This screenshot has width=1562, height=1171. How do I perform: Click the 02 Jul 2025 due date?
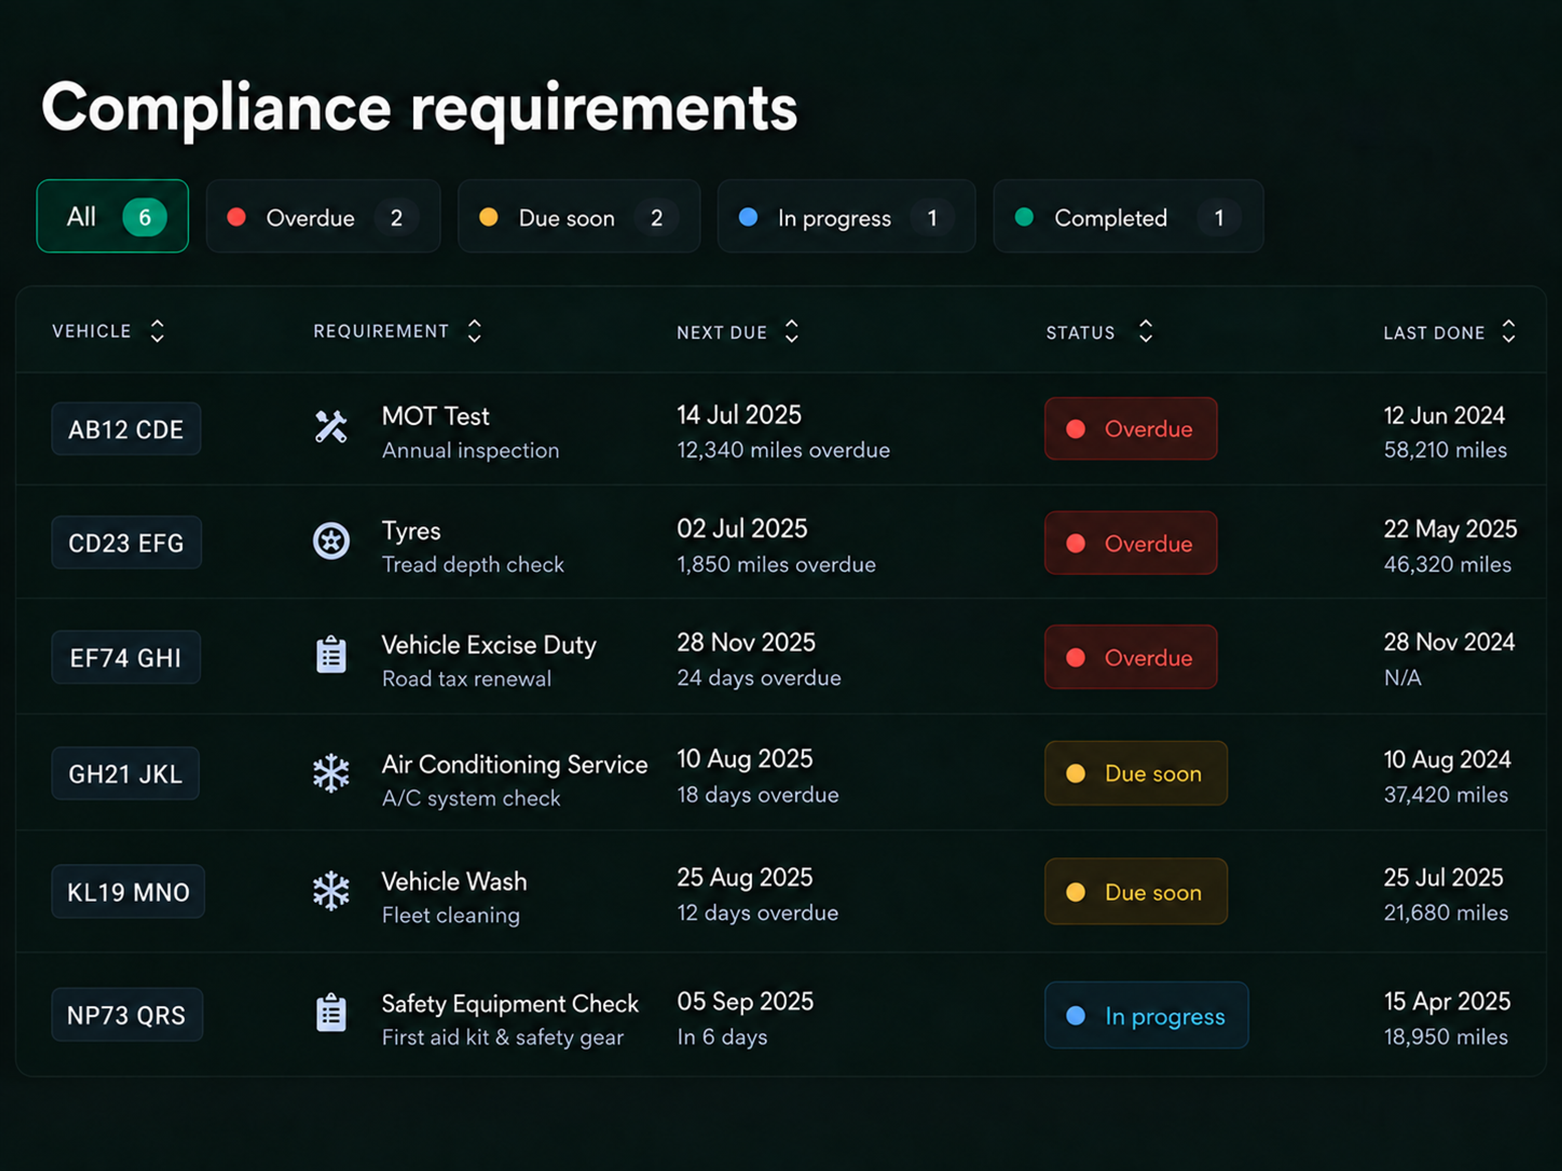coord(742,529)
